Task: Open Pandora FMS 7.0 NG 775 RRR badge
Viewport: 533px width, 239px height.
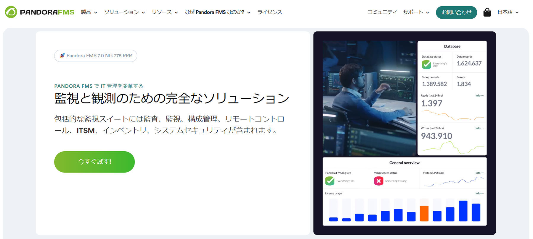Action: tap(96, 56)
